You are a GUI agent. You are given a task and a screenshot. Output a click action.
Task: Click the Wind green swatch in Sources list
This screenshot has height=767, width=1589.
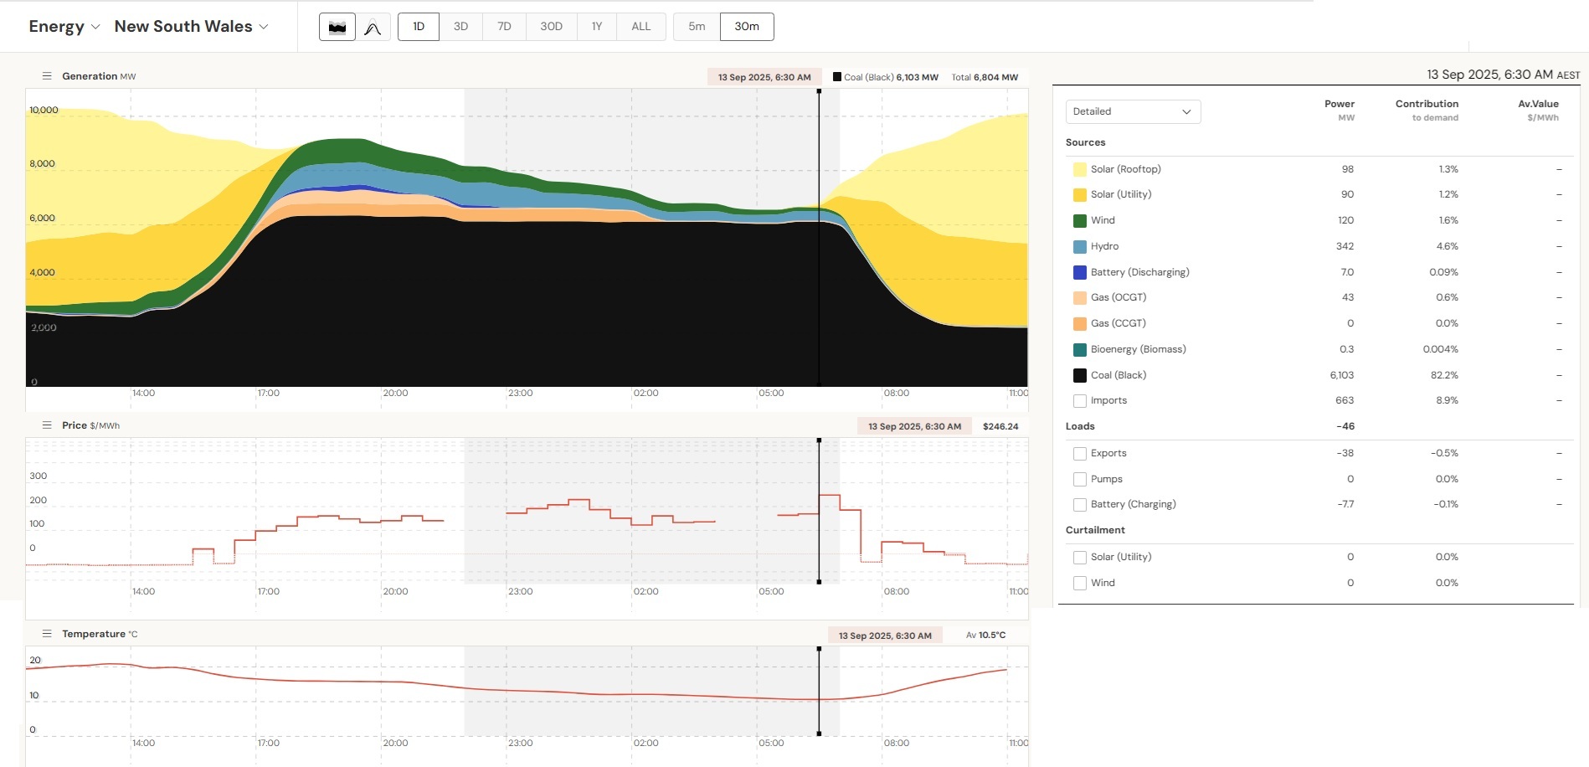(1080, 220)
